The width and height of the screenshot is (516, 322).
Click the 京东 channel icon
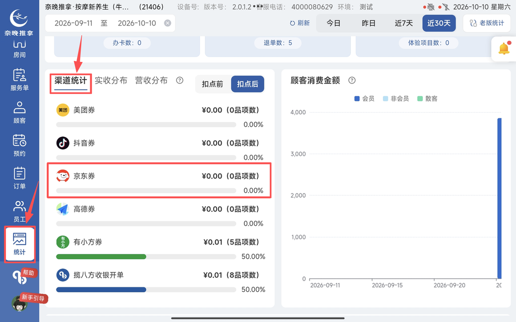coord(62,176)
